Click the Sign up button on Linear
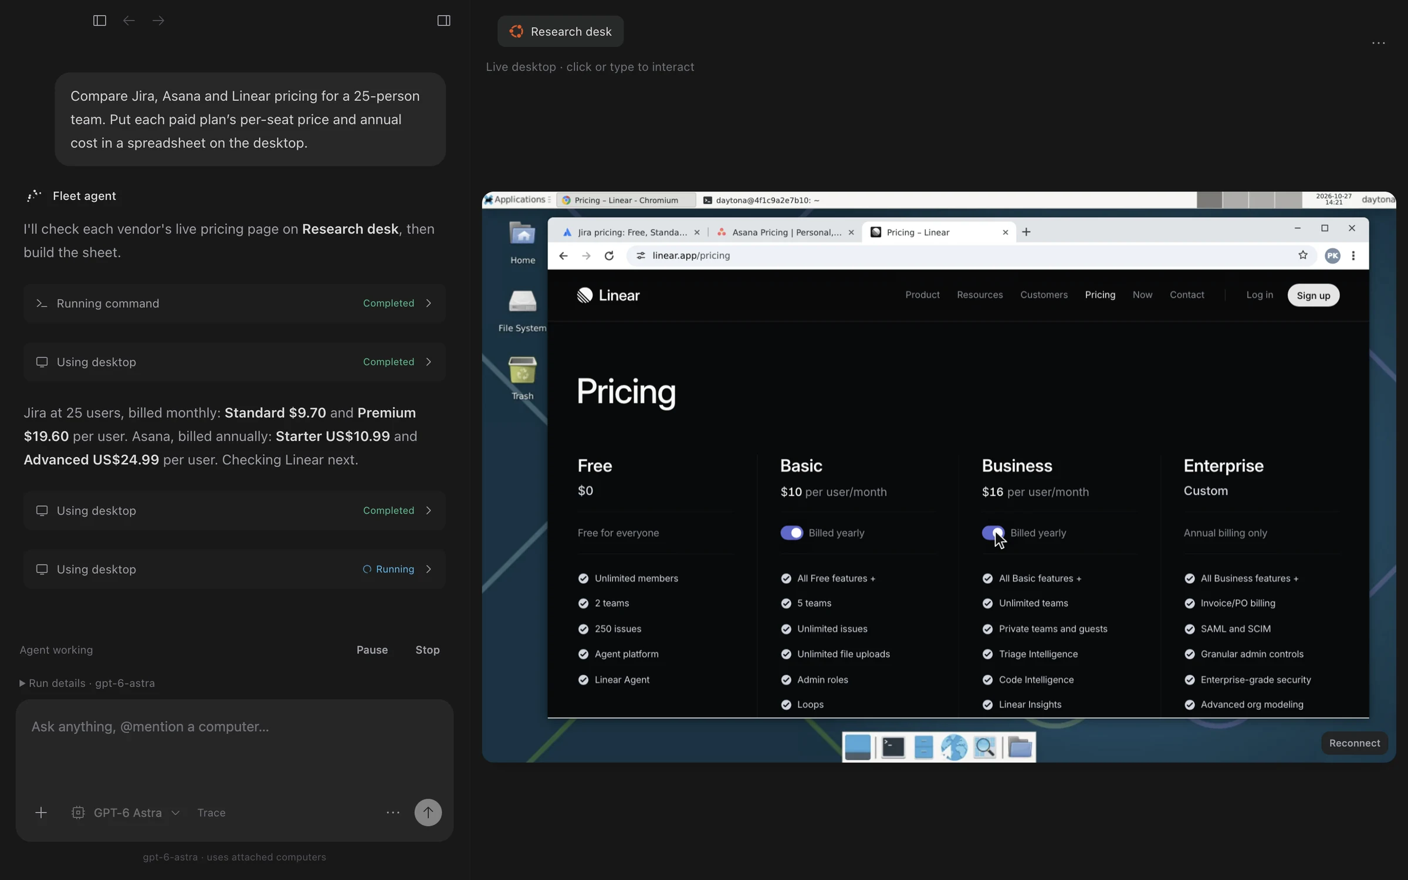 coord(1313,295)
